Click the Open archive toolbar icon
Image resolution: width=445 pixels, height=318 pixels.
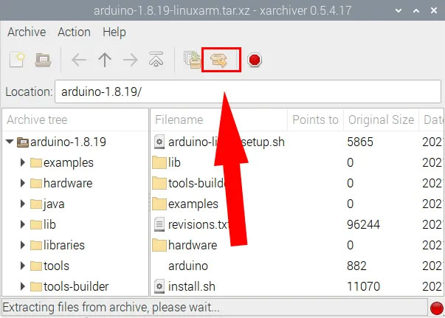click(x=43, y=60)
